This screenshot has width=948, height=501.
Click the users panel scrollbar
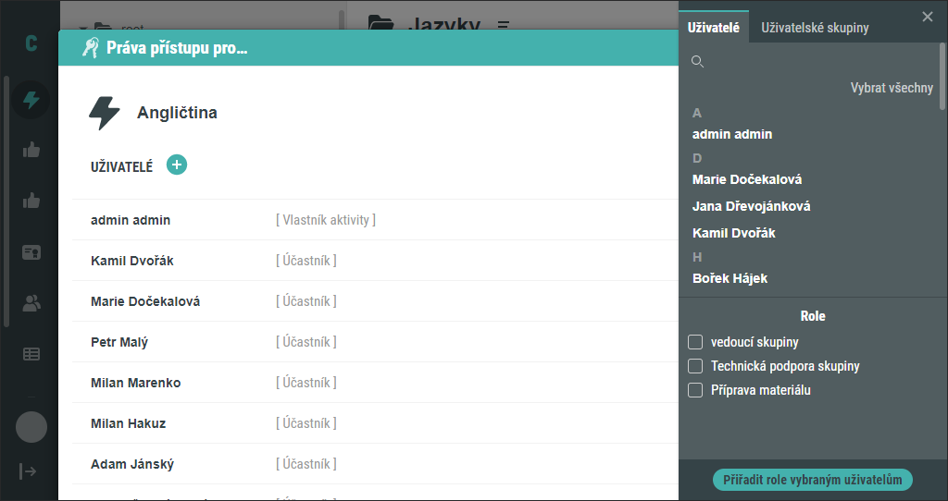(942, 76)
